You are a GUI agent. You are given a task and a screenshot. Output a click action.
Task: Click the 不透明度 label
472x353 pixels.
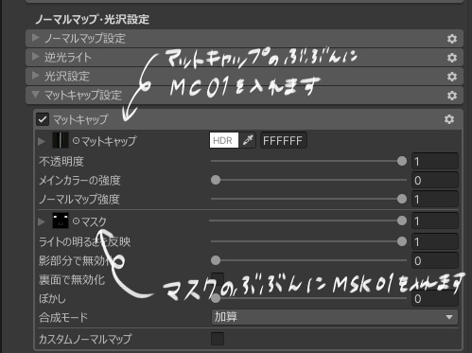[x=61, y=162]
